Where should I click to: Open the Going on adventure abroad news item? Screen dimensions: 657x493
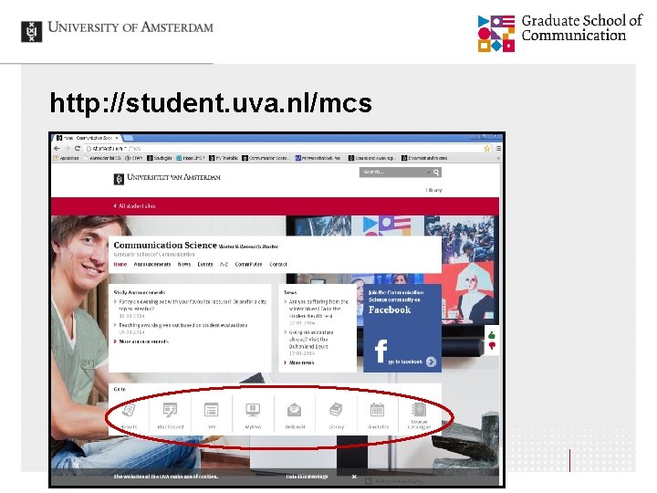pos(311,340)
